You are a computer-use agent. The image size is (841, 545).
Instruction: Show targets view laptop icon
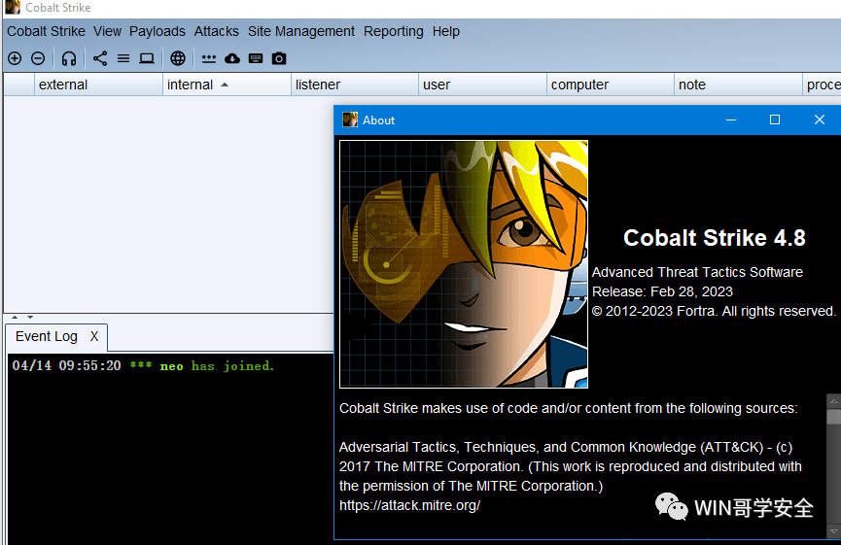(x=147, y=58)
